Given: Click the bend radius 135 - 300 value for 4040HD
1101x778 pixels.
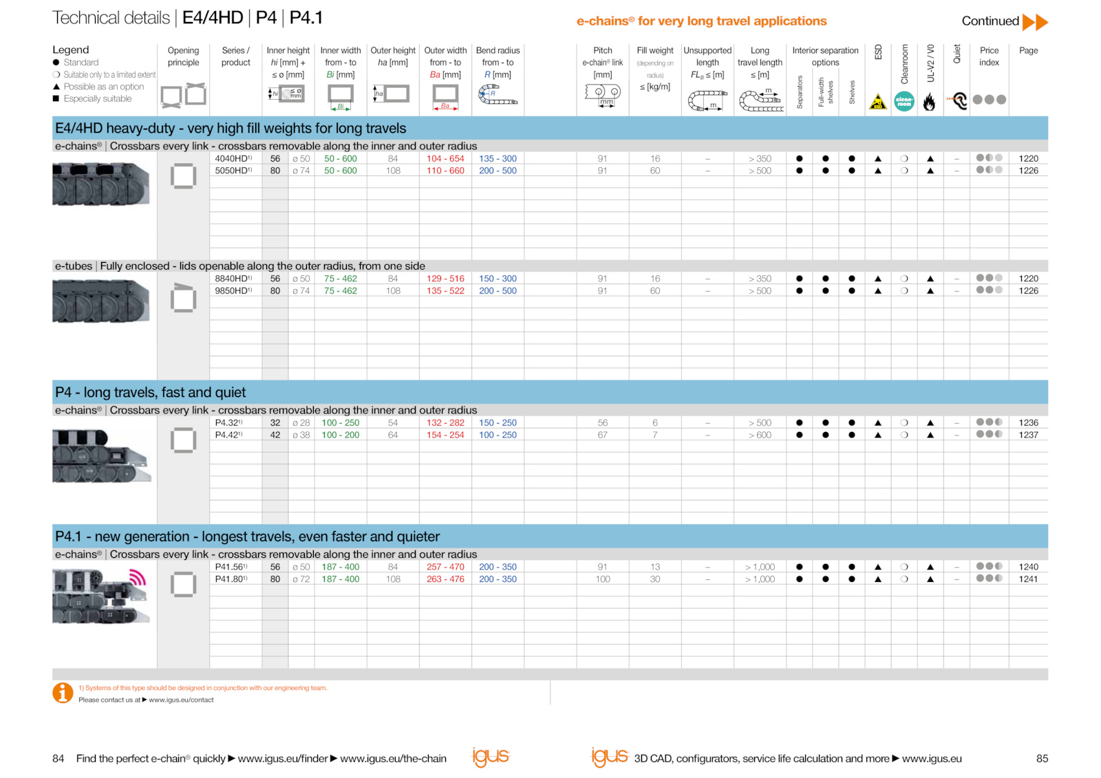Looking at the screenshot, I should click(x=498, y=159).
